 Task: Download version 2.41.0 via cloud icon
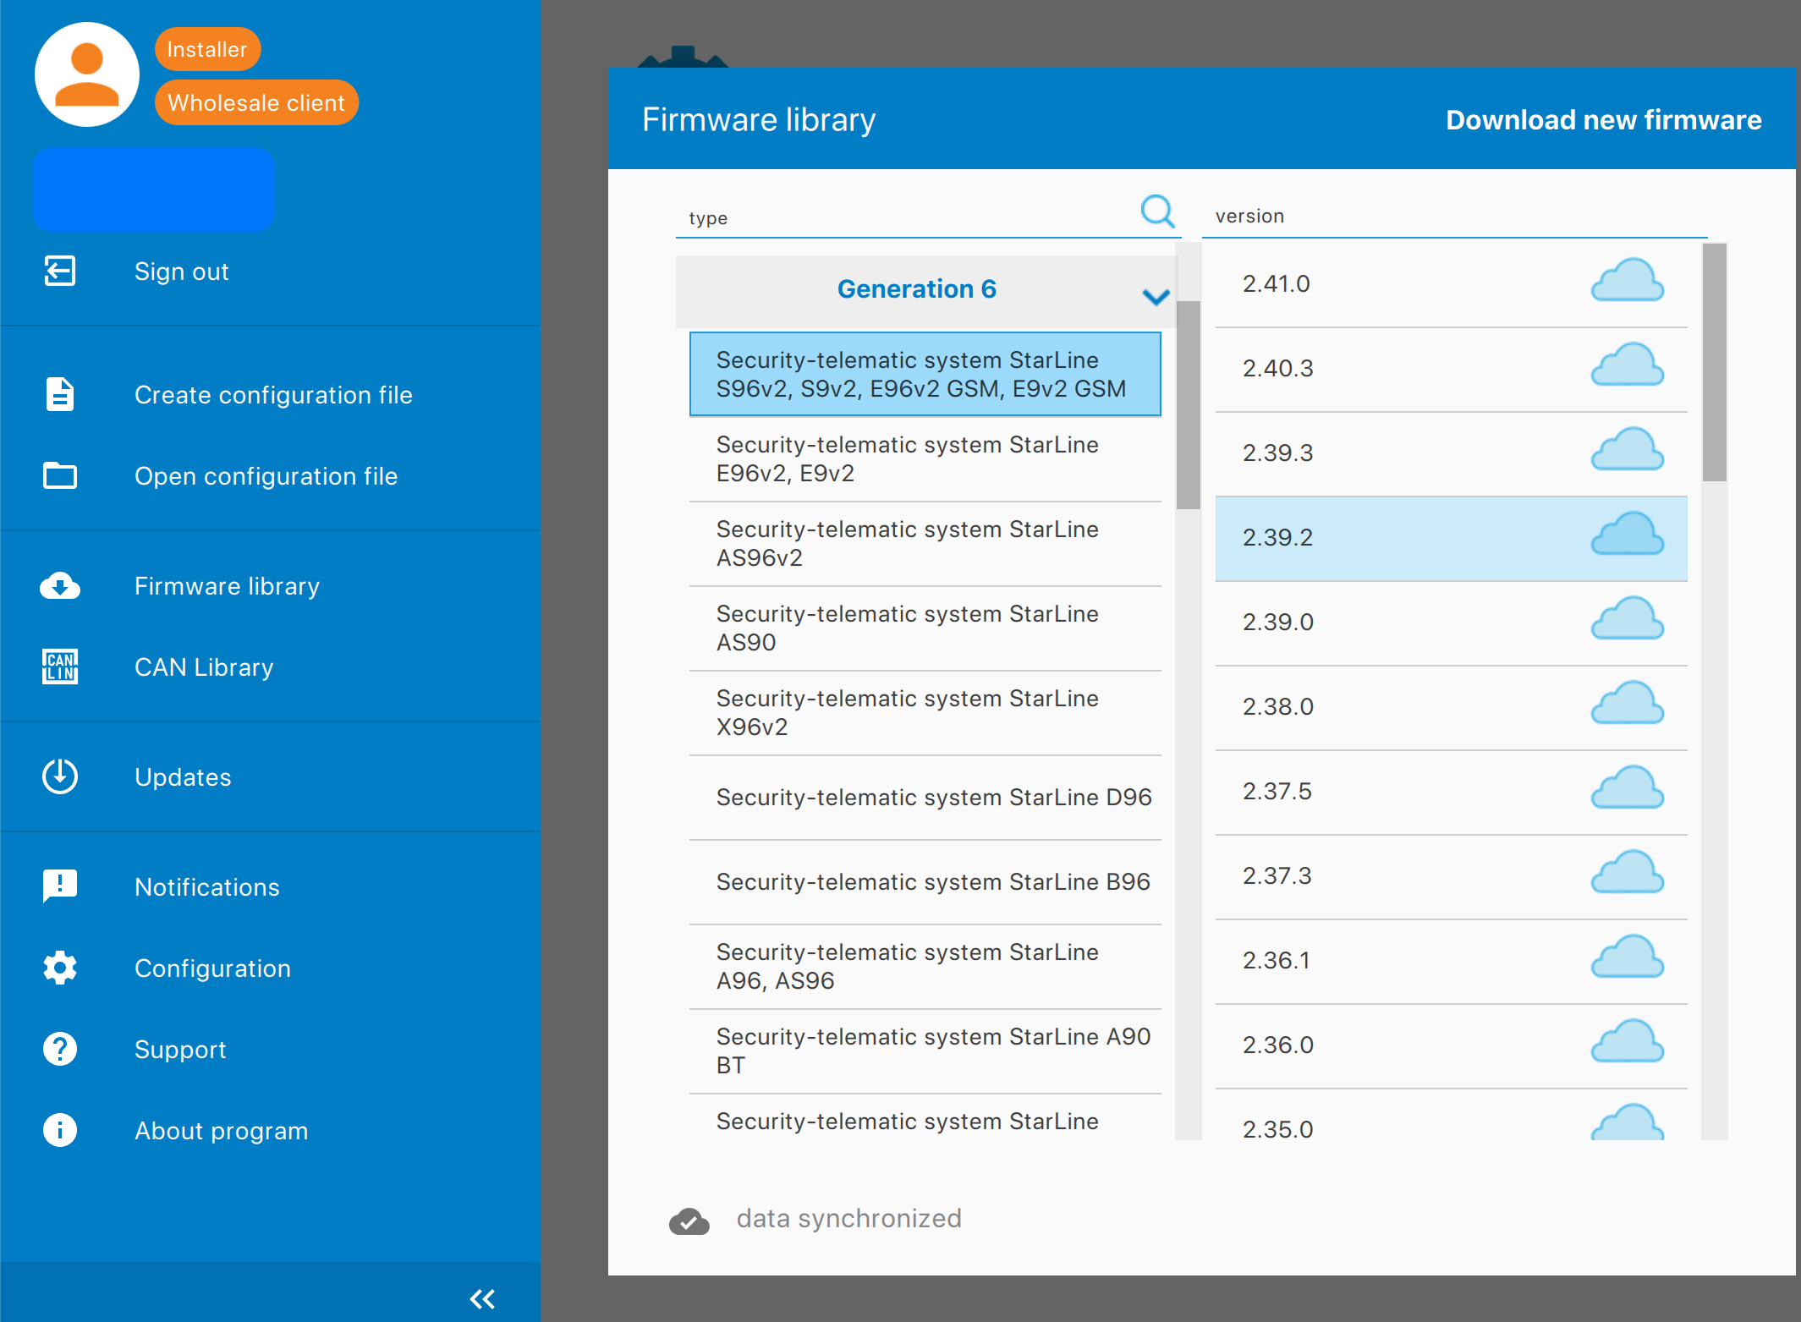point(1627,282)
